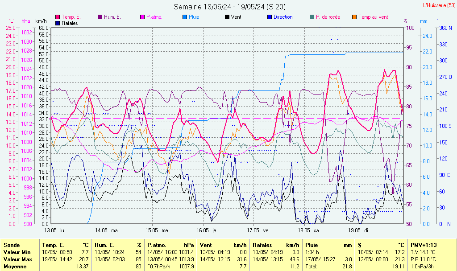Click the 90 E direction axis label
Viewport: 457px width, 271px height.
point(445,175)
